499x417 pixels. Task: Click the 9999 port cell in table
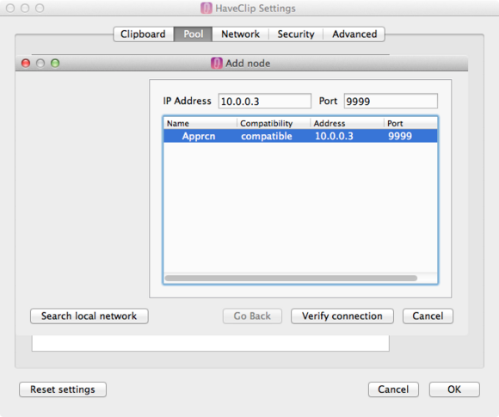click(x=400, y=136)
